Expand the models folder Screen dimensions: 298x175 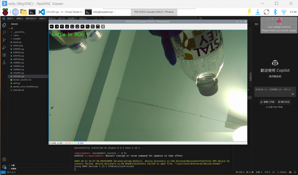(x=12, y=39)
